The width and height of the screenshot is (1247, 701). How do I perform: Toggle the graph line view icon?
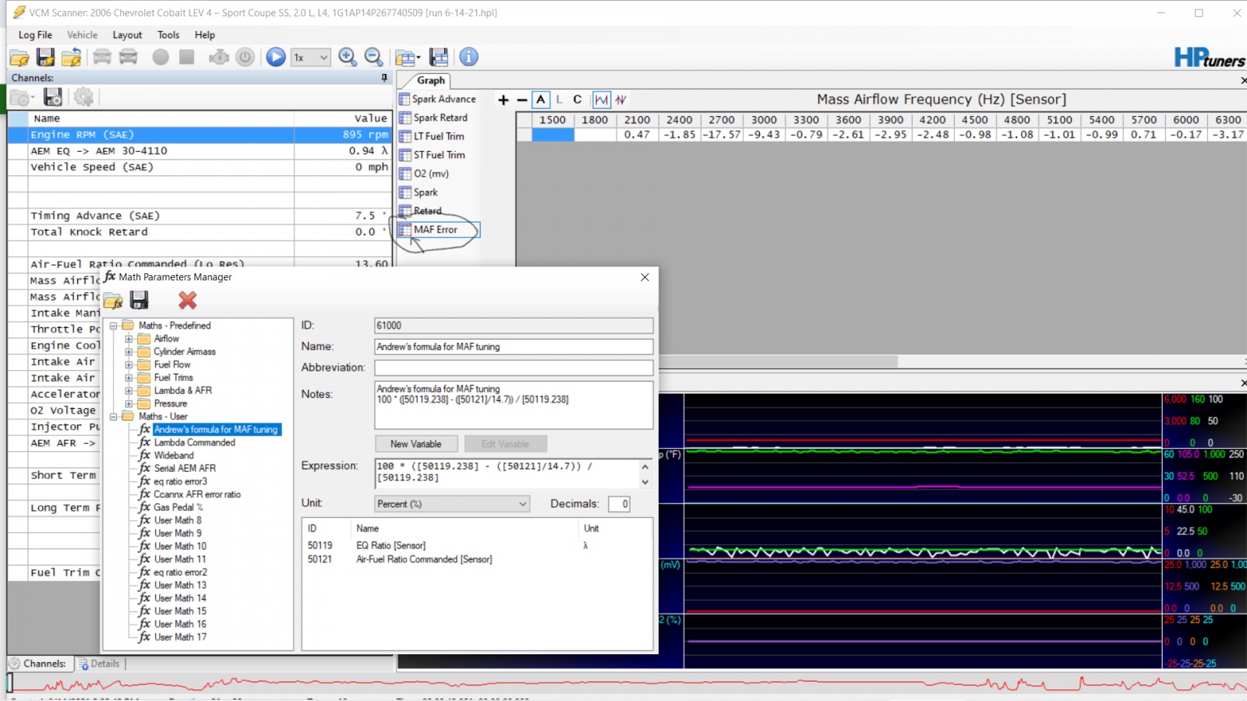tap(602, 100)
